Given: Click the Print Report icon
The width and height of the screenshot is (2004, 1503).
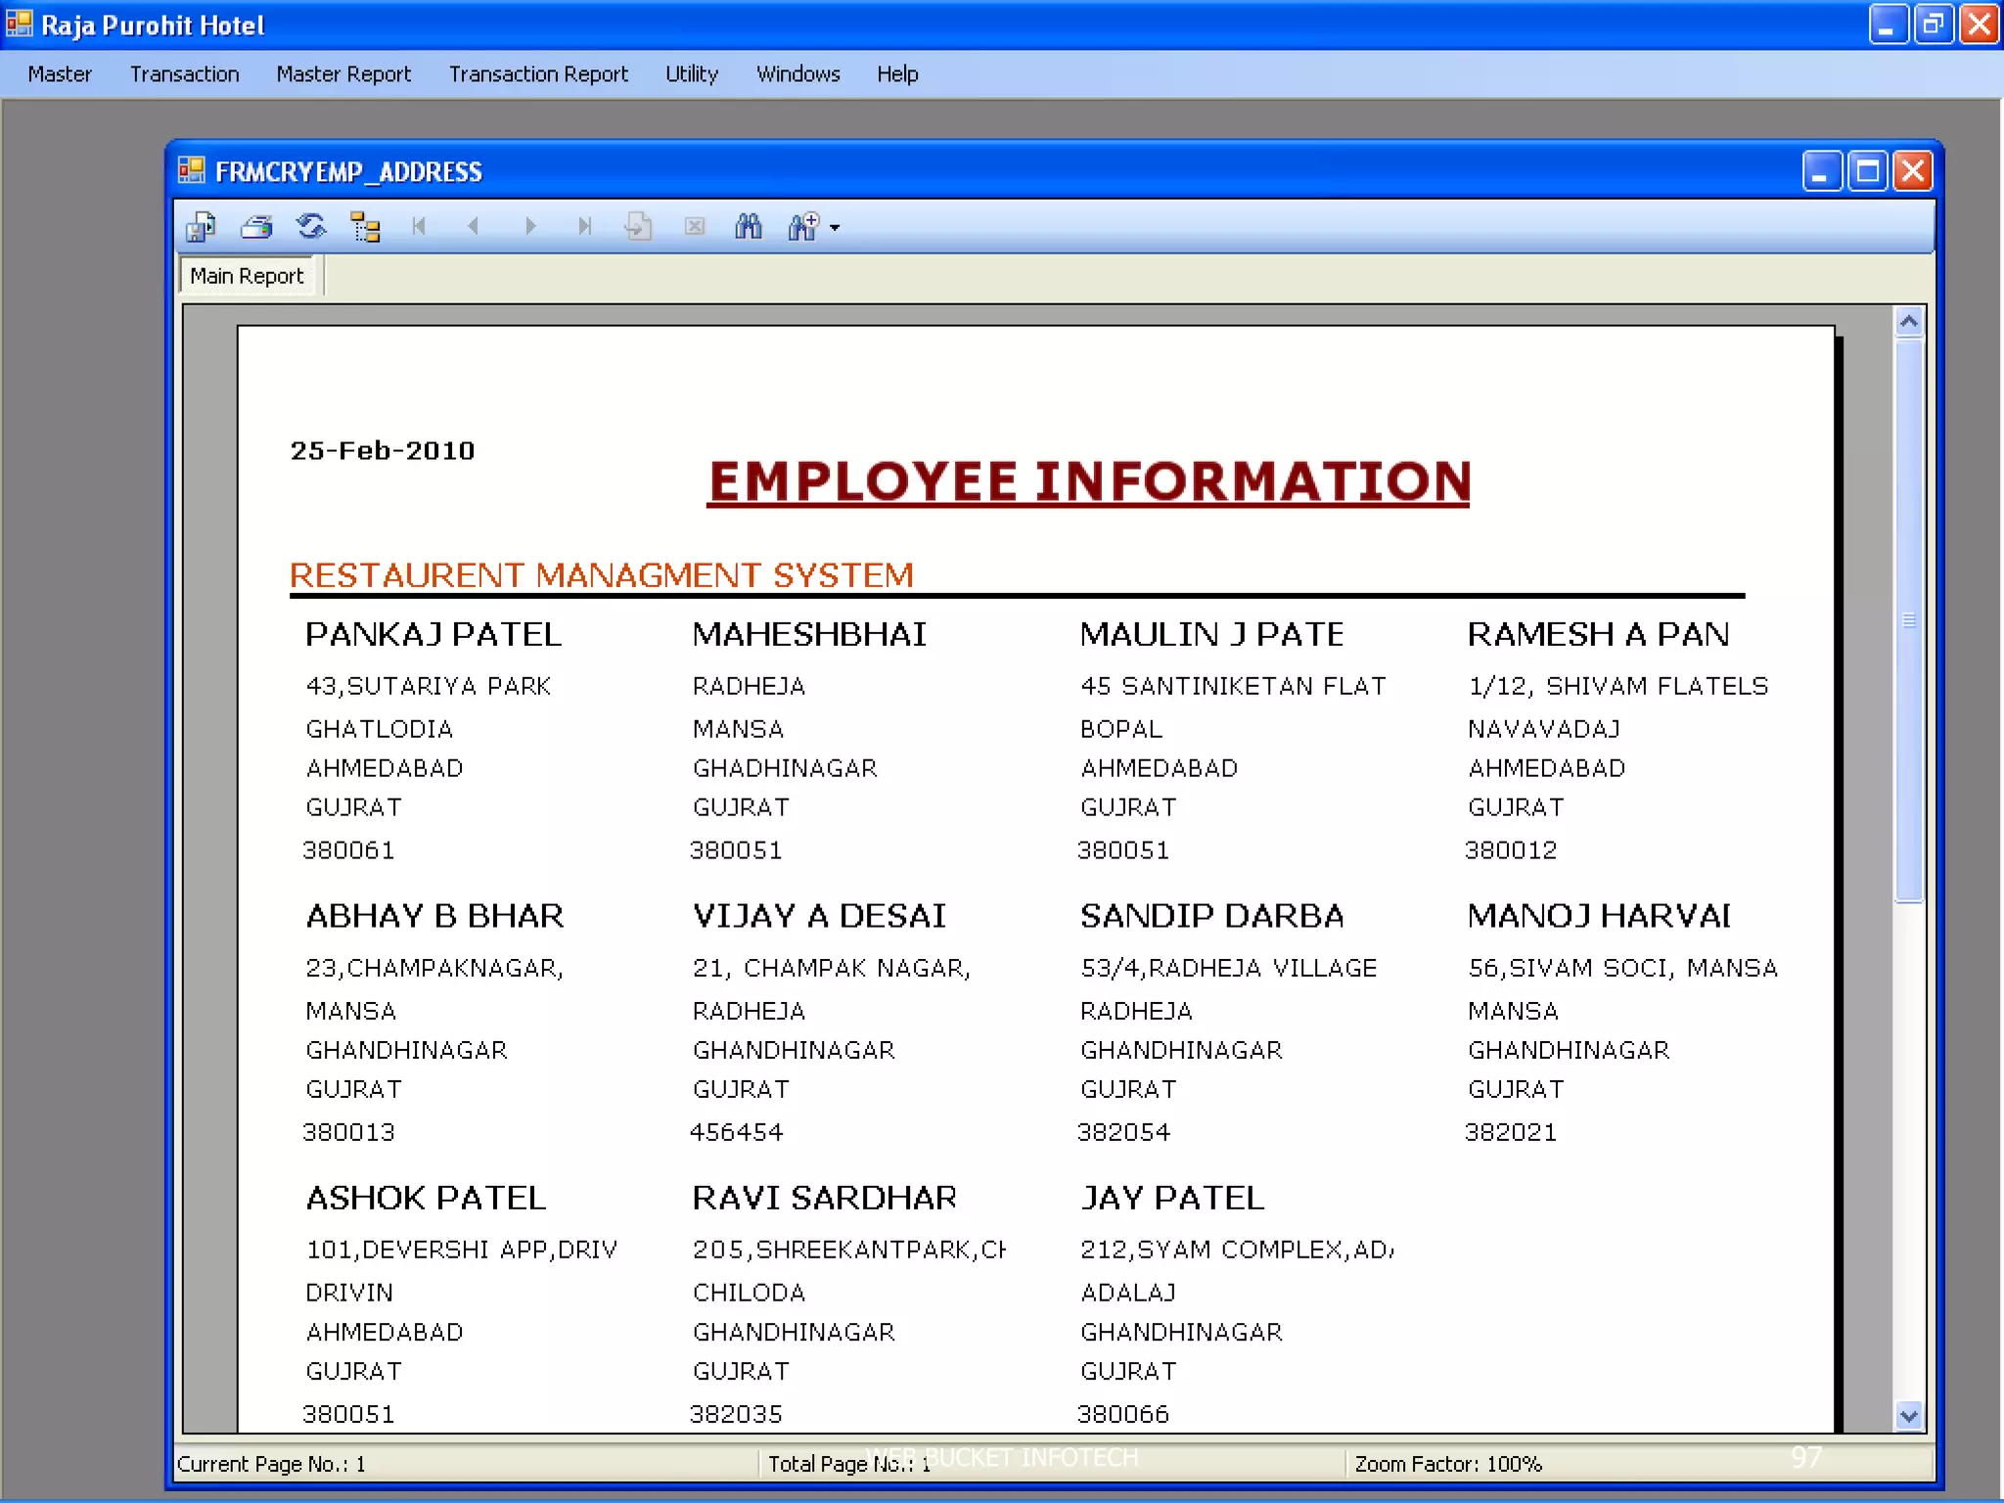Looking at the screenshot, I should (x=256, y=227).
